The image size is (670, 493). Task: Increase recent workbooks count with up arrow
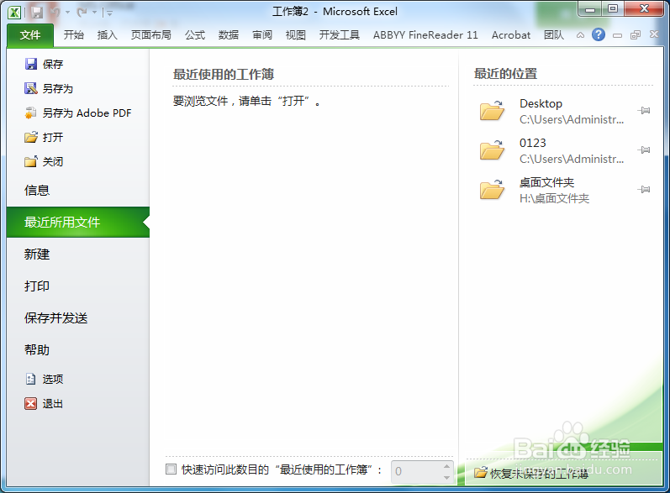click(x=446, y=466)
